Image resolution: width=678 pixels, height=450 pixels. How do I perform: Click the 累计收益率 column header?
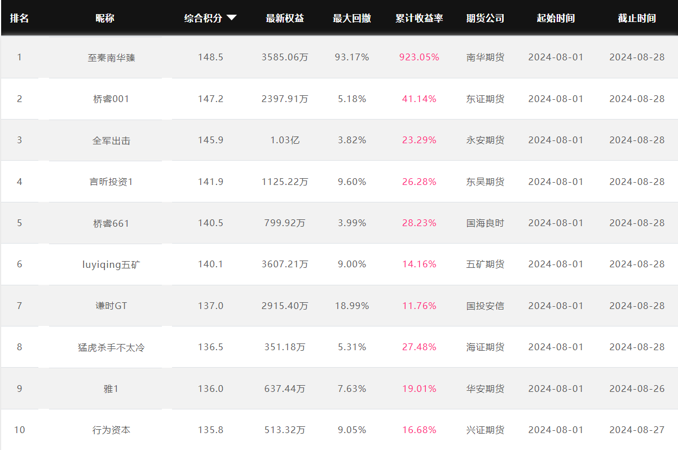coord(419,18)
